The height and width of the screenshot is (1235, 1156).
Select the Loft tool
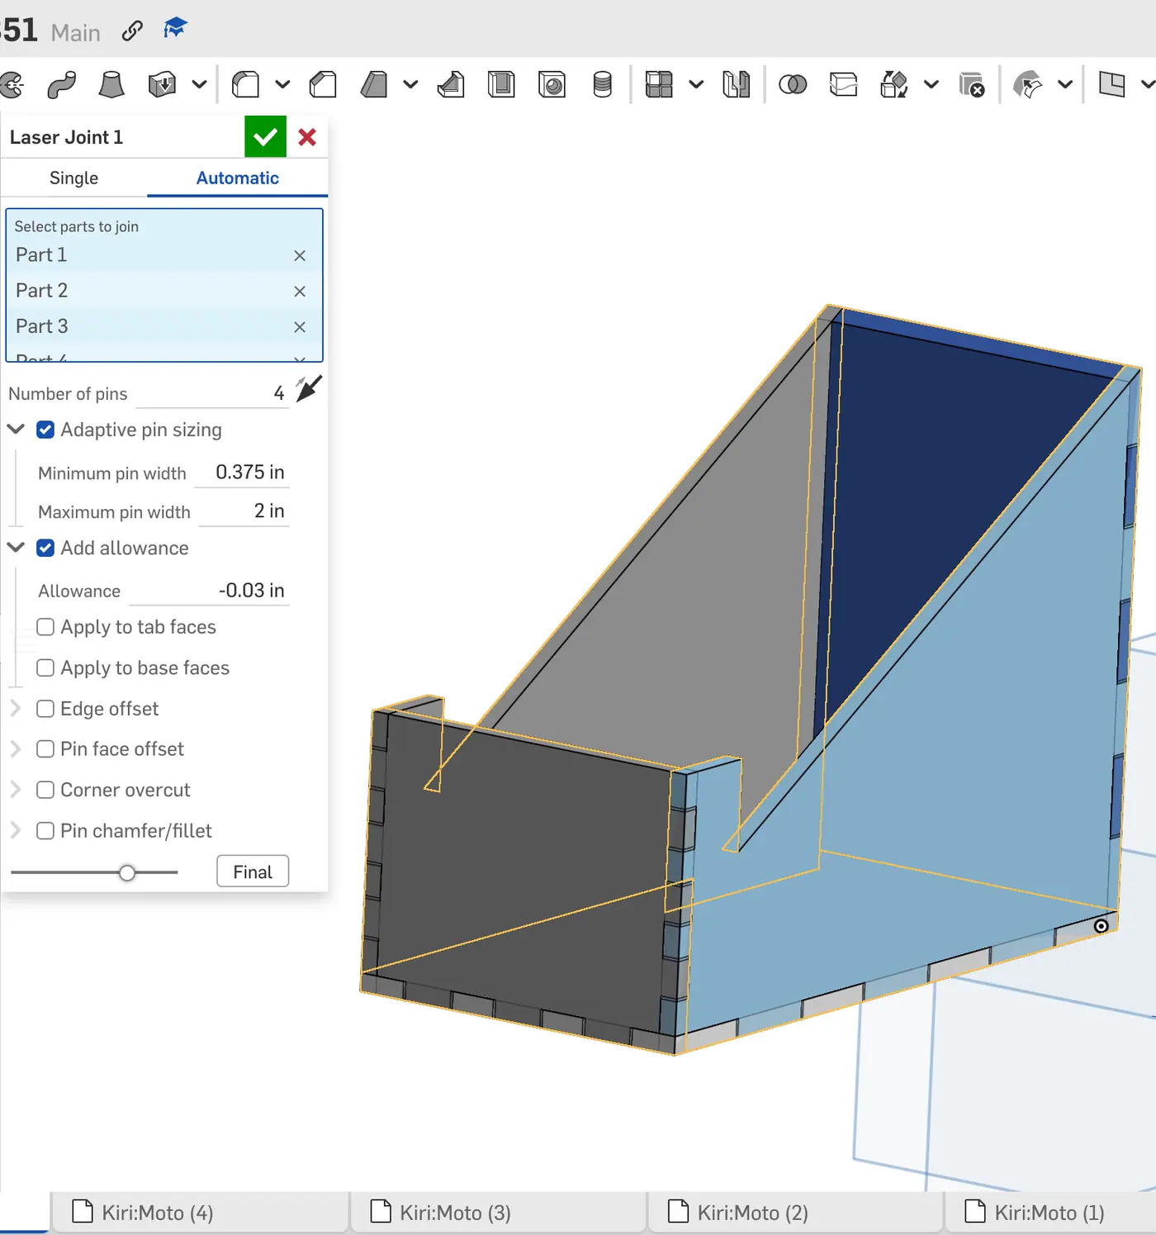coord(111,84)
